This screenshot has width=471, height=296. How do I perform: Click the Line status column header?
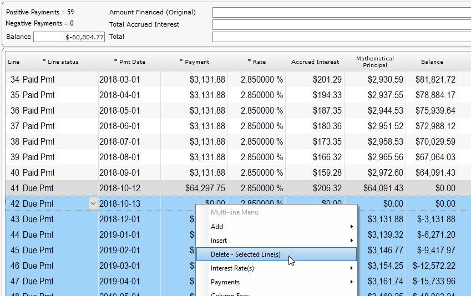click(x=60, y=62)
